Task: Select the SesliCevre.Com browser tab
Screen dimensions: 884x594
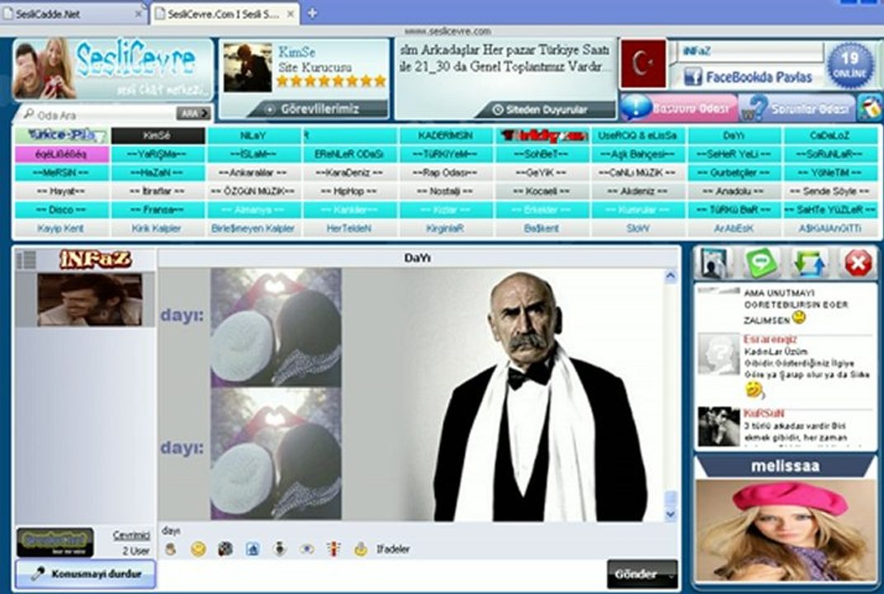Action: point(225,14)
